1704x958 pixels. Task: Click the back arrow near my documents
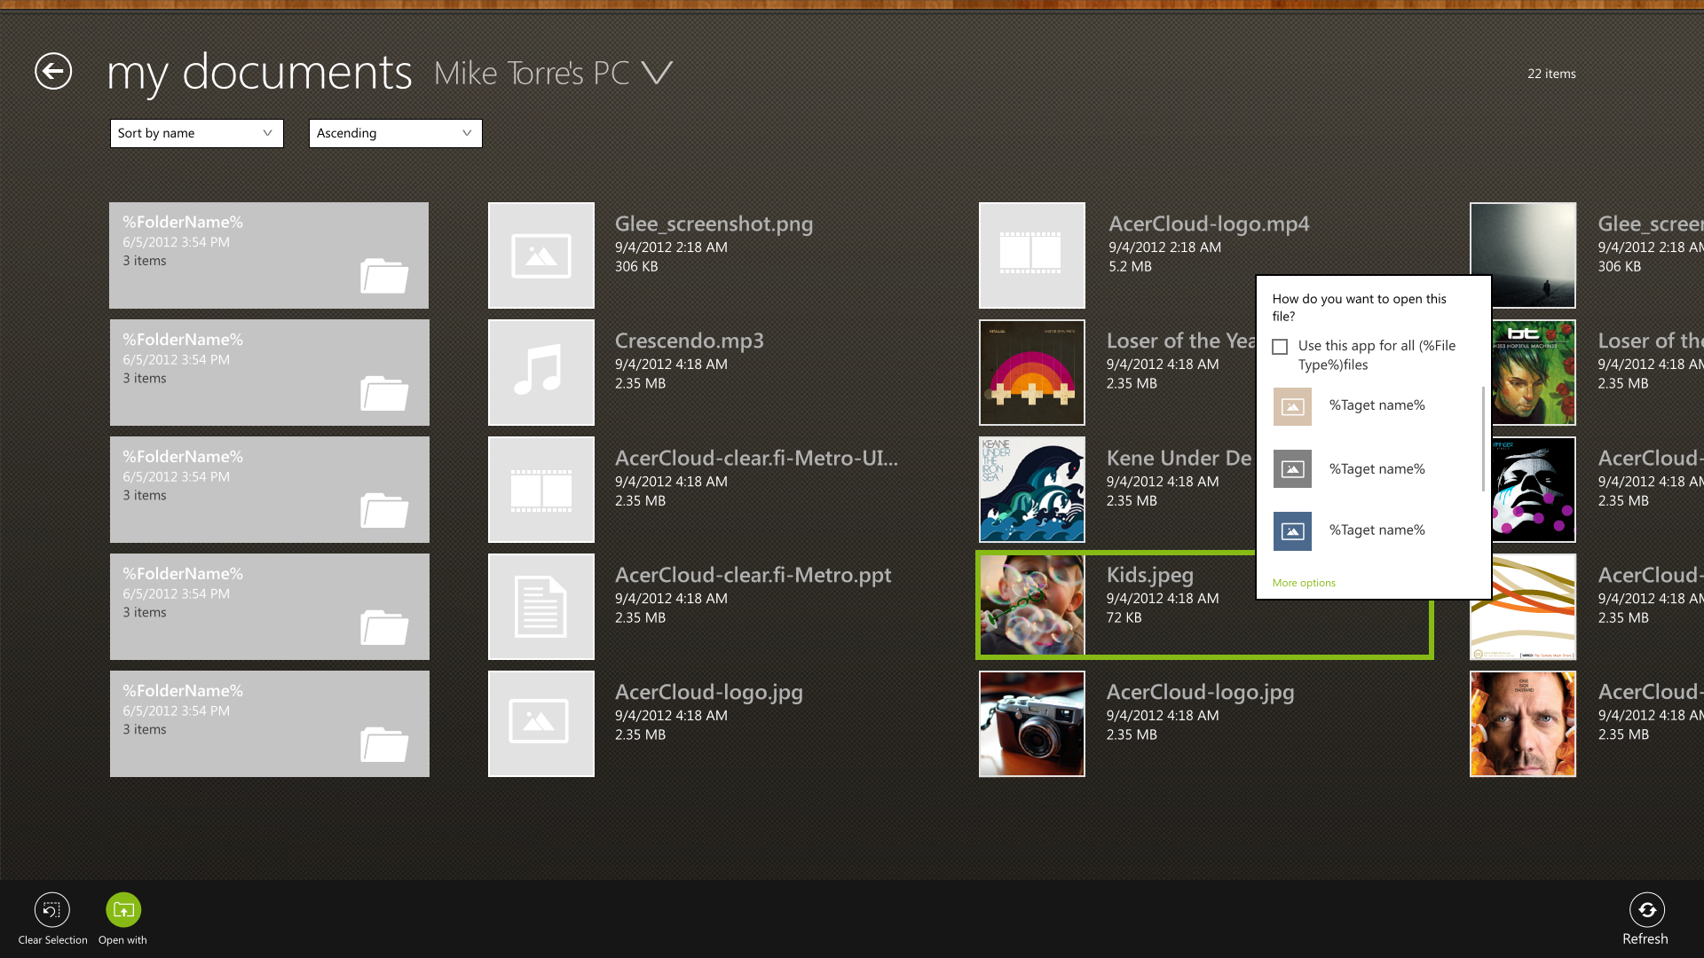click(52, 72)
